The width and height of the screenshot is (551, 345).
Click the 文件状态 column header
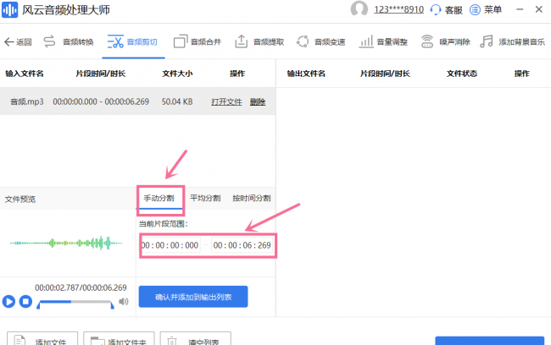pos(462,74)
